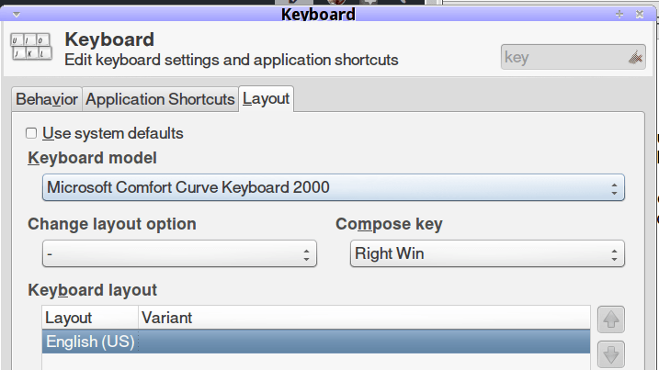The height and width of the screenshot is (370, 659).
Task: Click the Layout column header
Action: 90,318
